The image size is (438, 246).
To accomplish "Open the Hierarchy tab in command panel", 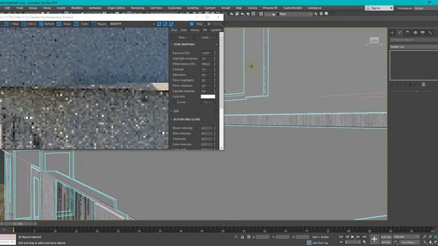I will click(407, 33).
